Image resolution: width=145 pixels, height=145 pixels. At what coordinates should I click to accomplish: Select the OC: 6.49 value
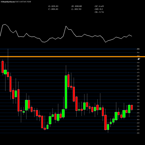tap(99, 6)
